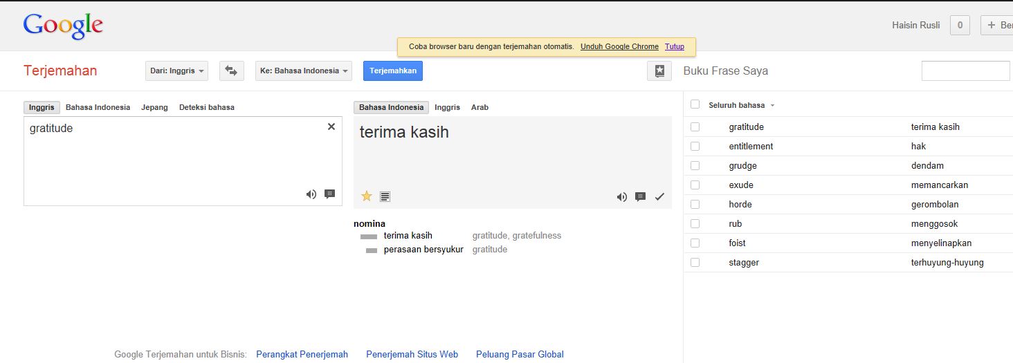The width and height of the screenshot is (1013, 363).
Task: Select Arab target language tab
Action: [480, 107]
